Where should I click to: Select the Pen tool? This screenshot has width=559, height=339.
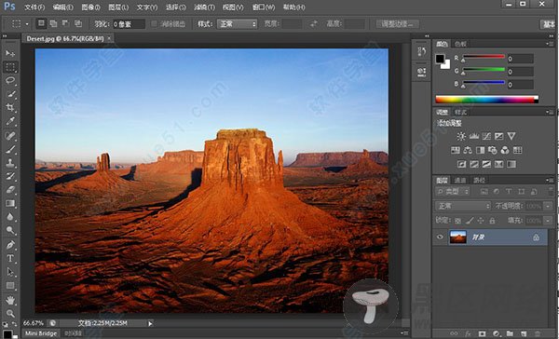[x=10, y=245]
